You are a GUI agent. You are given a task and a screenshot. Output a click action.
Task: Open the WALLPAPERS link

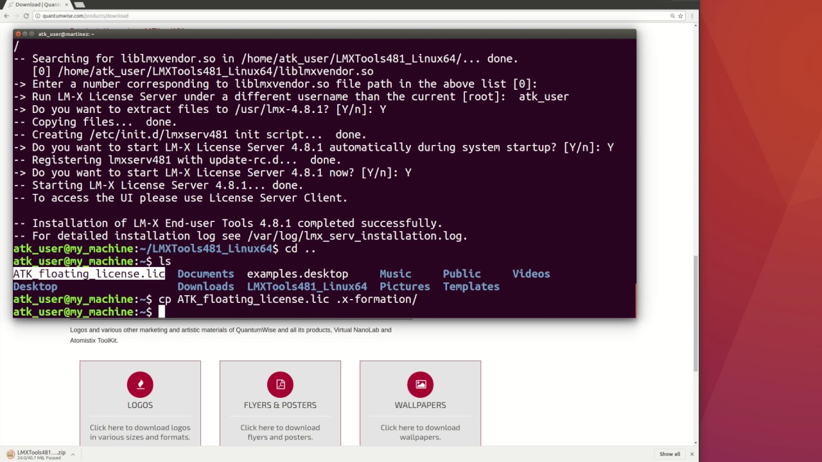(420, 405)
